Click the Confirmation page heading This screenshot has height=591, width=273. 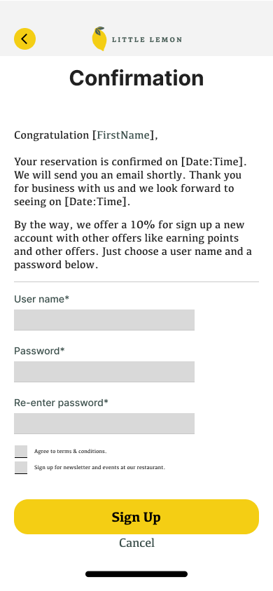click(x=136, y=78)
